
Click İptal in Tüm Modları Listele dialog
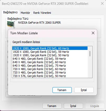pos(84,90)
